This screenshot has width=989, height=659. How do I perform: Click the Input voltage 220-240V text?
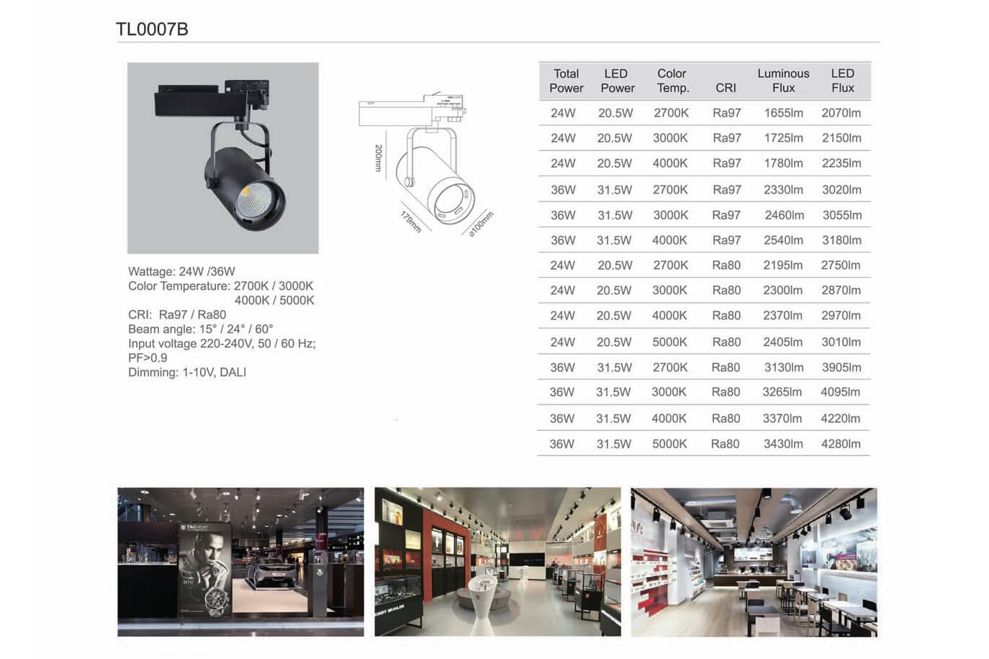click(x=222, y=343)
